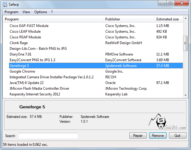
Task: Open the question mark help menu
Action: [x=52, y=12]
